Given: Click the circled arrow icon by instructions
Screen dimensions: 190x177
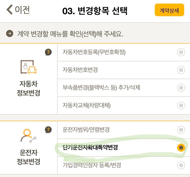Looking at the screenshot, I should 10,34.
